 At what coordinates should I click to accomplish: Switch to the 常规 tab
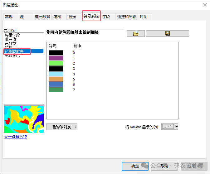[9, 17]
